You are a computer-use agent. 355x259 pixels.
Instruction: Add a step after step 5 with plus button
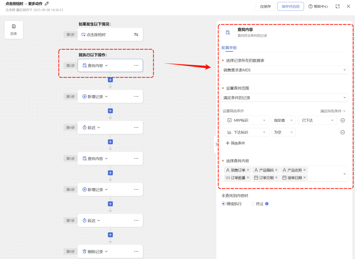point(110,173)
